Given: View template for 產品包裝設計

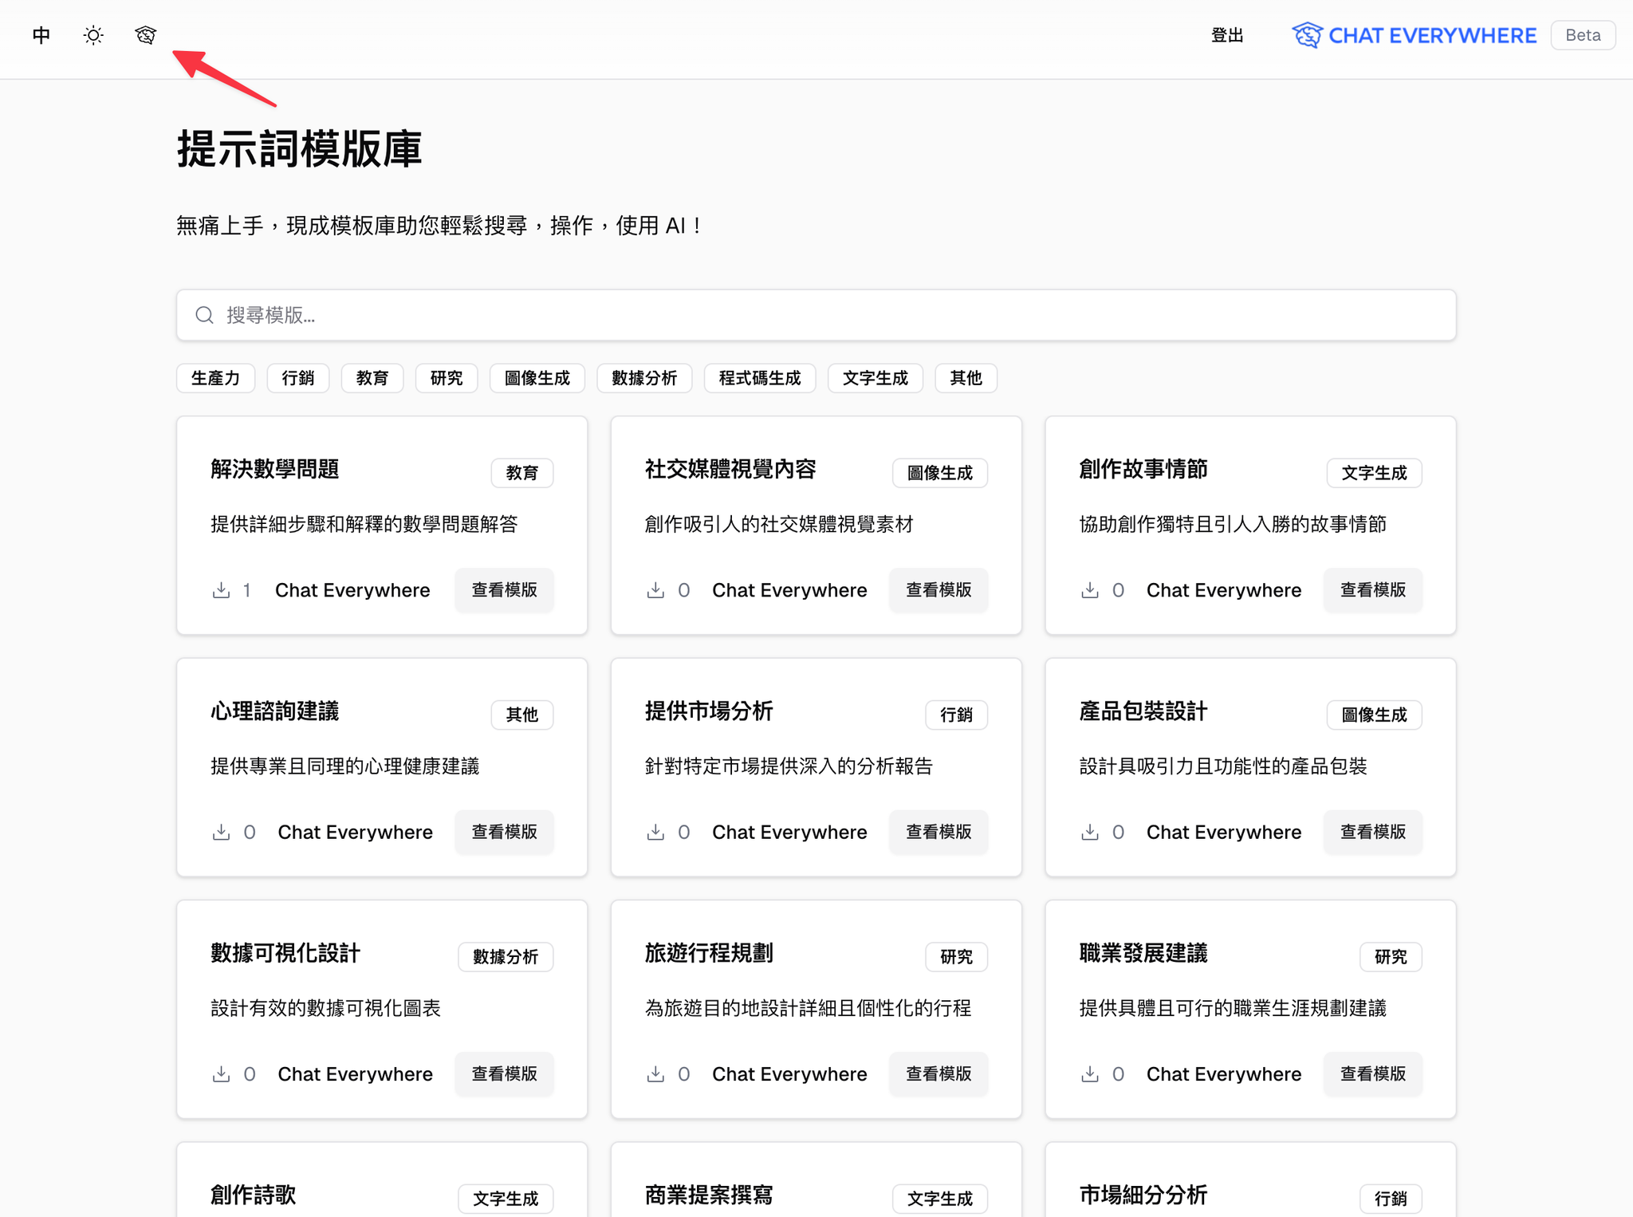Looking at the screenshot, I should click(1373, 832).
